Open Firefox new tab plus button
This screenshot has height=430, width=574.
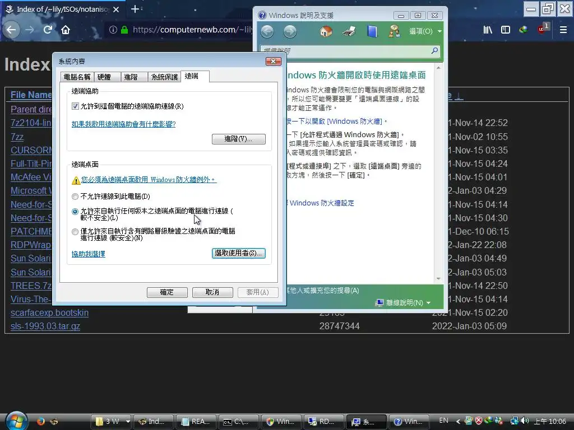point(135,9)
